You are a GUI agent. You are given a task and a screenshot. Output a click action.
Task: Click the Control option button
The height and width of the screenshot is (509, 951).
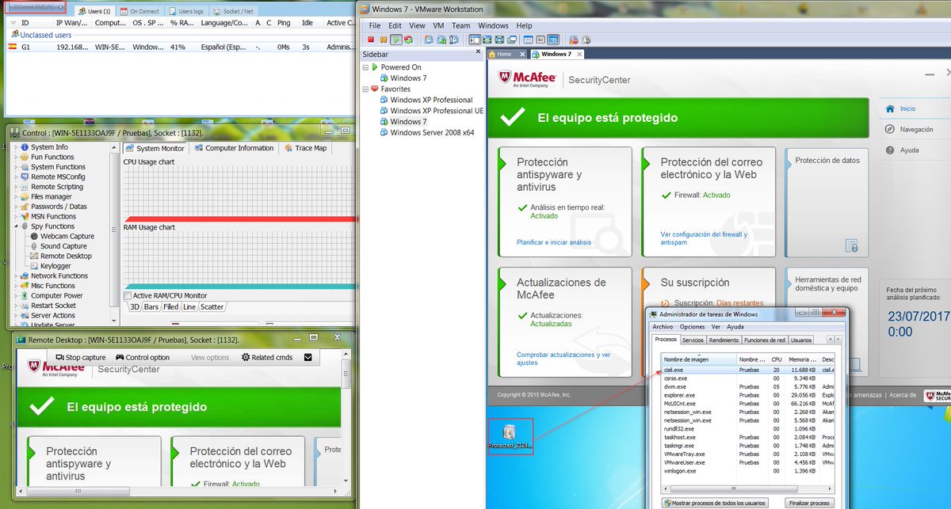(x=143, y=358)
